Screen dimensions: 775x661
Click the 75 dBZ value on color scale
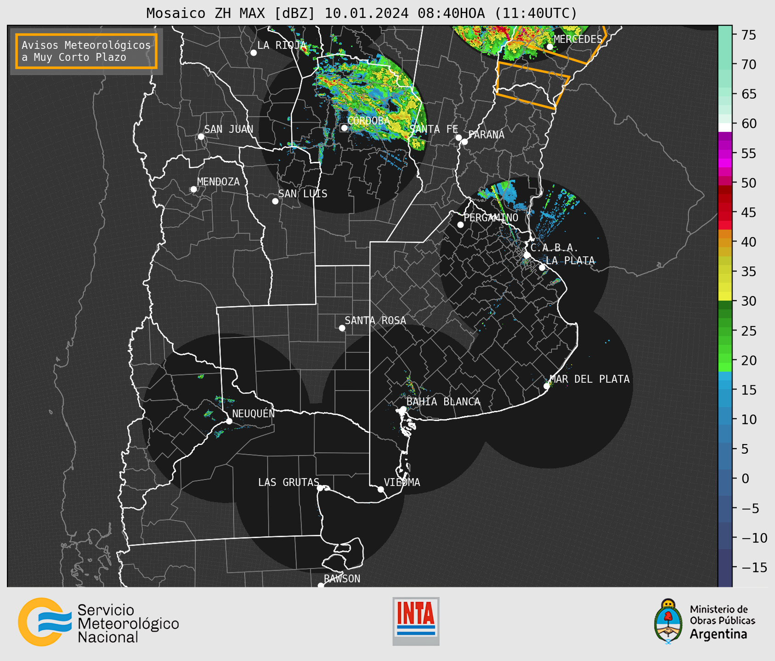point(748,35)
